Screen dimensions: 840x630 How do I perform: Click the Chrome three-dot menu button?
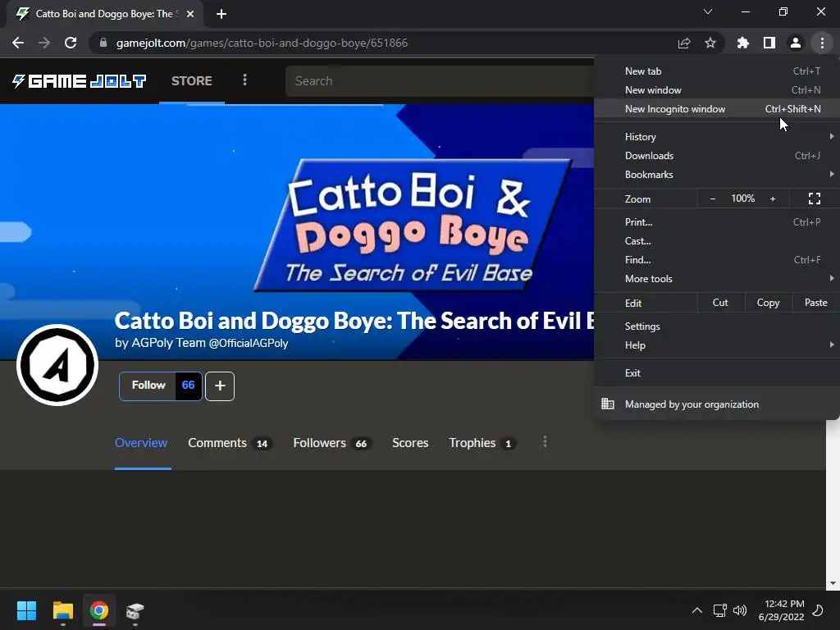822,43
